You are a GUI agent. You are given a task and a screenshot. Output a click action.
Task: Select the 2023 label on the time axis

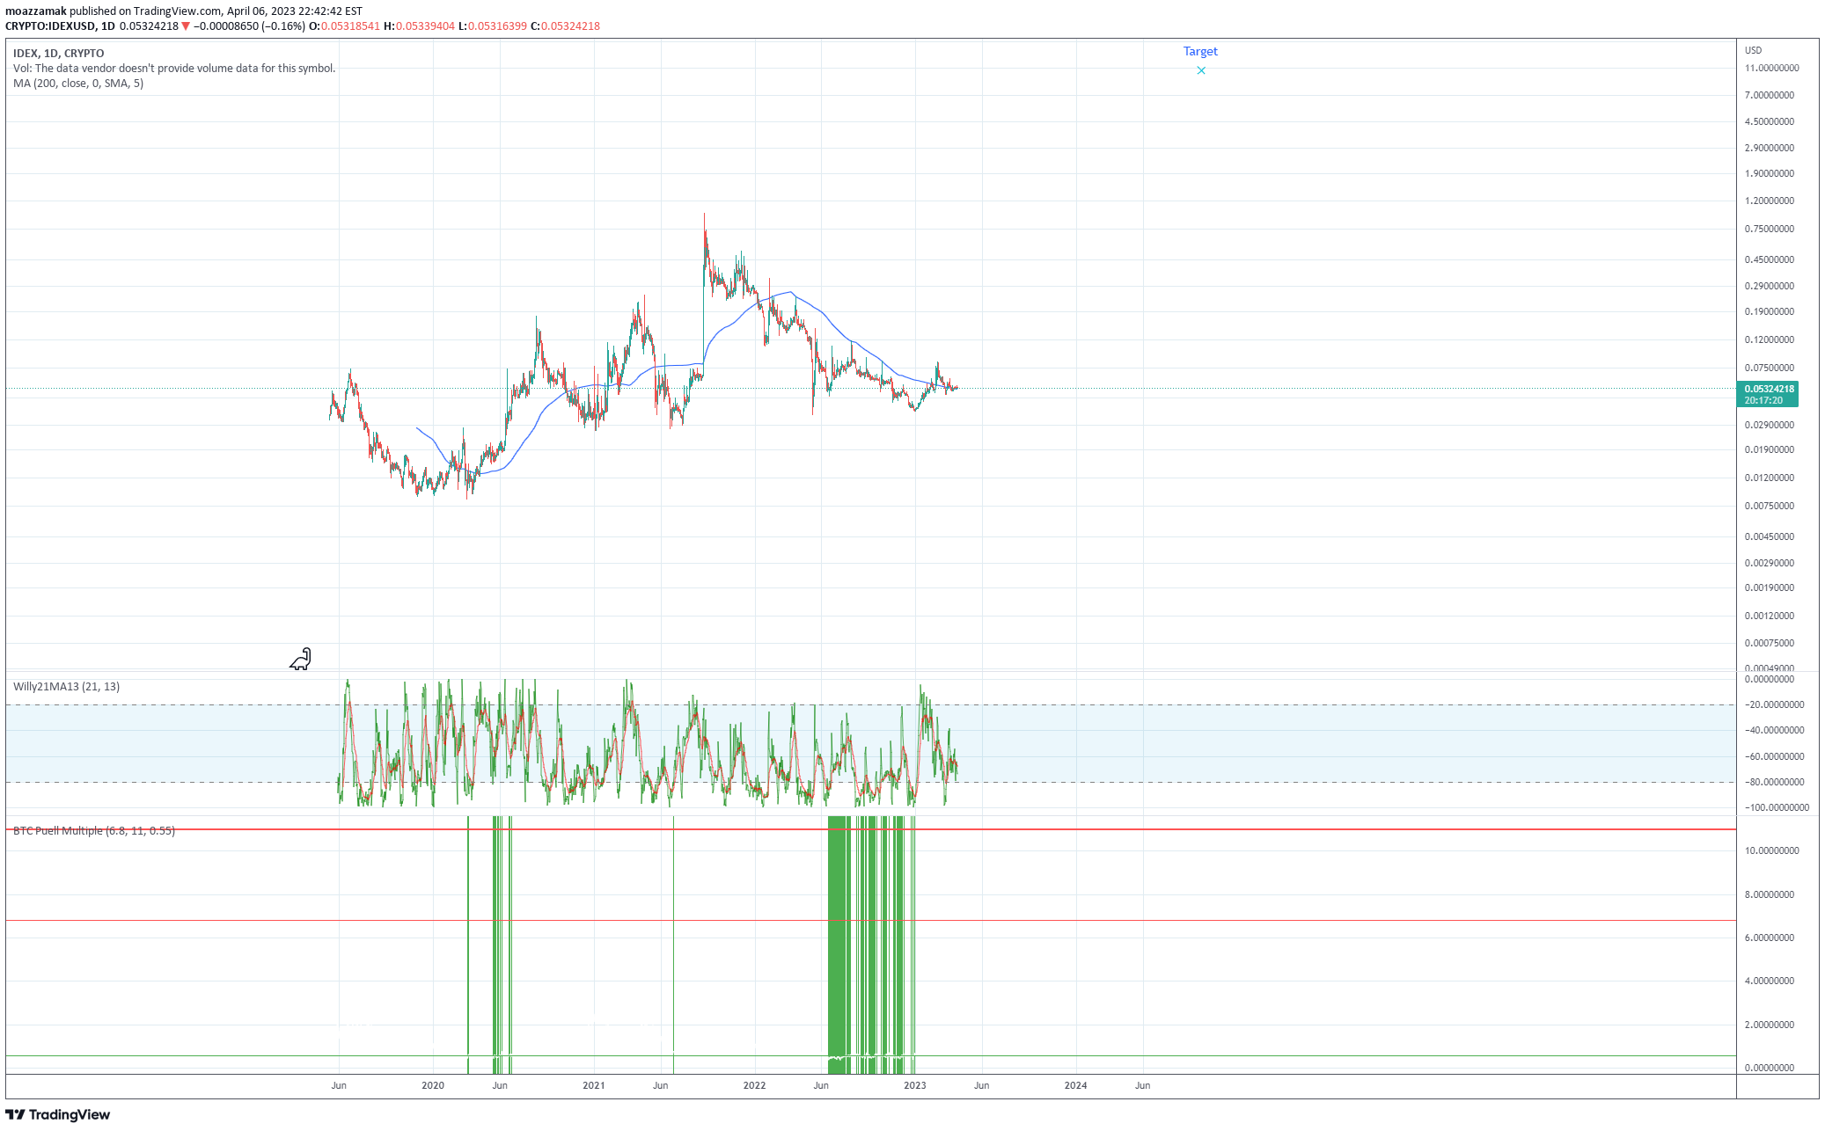point(914,1085)
